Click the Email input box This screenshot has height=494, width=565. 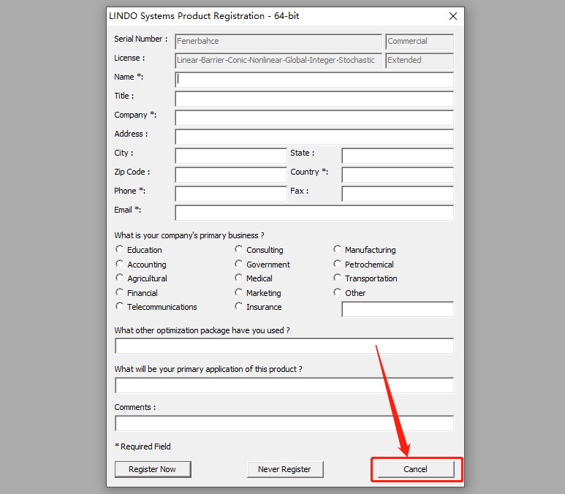(x=314, y=213)
